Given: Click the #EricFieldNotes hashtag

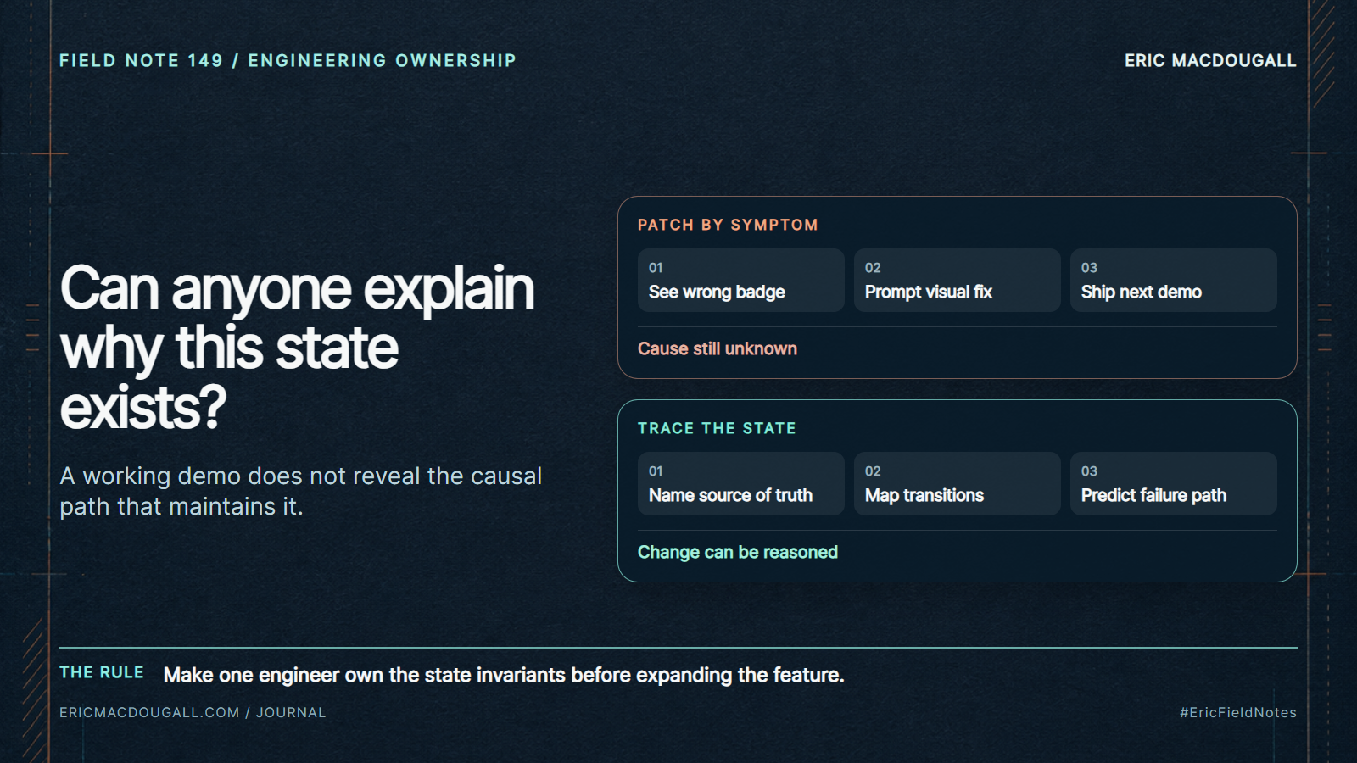Looking at the screenshot, I should pyautogui.click(x=1238, y=713).
